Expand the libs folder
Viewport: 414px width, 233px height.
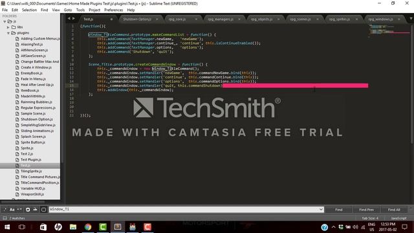point(8,27)
